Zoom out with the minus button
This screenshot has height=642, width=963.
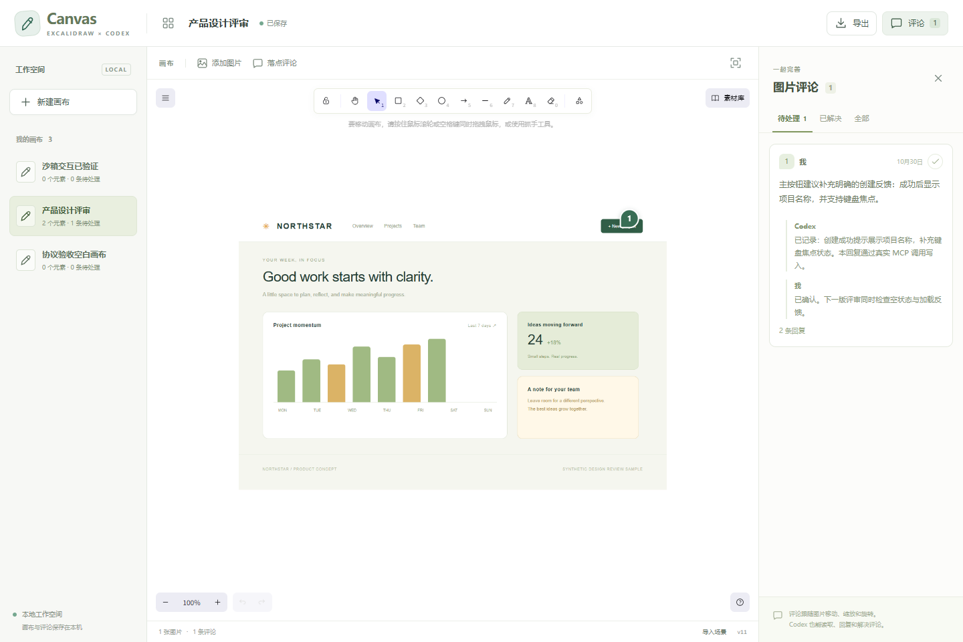click(x=166, y=603)
